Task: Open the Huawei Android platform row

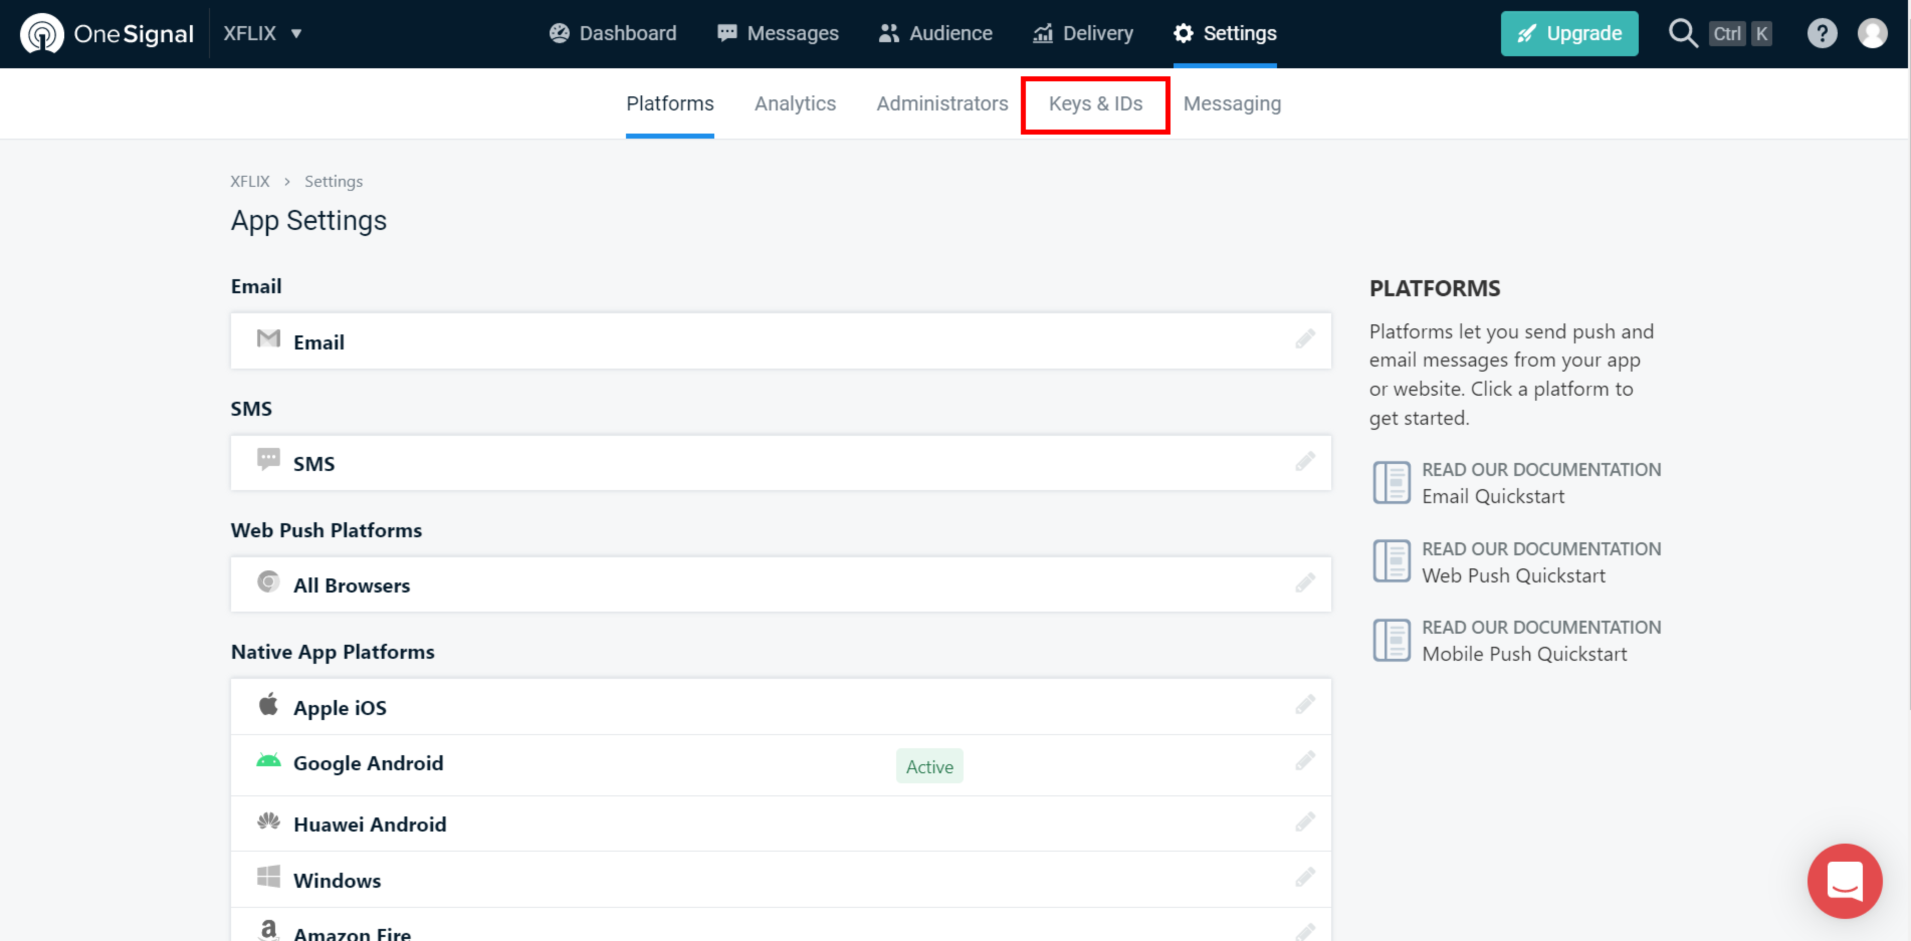Action: click(780, 824)
